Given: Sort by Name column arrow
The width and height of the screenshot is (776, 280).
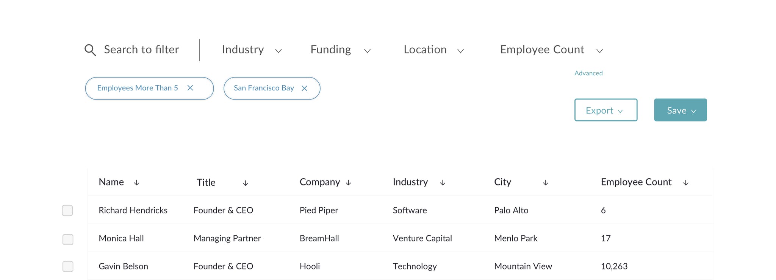Looking at the screenshot, I should [x=137, y=183].
